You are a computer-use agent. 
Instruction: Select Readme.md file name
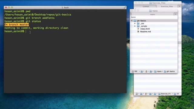click(x=145, y=31)
